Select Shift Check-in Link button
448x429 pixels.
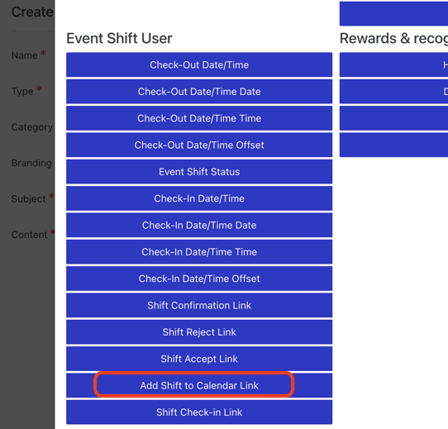click(x=199, y=412)
